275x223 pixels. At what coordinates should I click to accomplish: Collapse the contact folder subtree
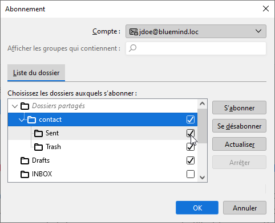coord(22,119)
